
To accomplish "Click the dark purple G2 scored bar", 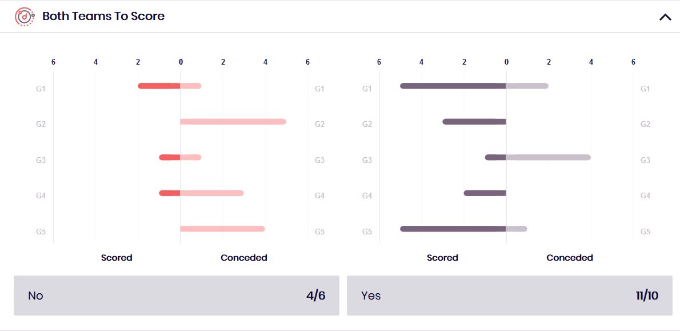I will tap(474, 122).
